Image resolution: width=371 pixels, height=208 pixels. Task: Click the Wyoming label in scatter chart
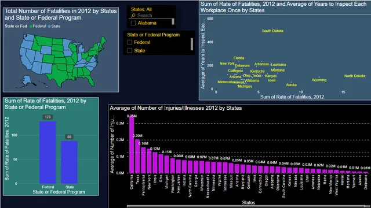[x=319, y=80]
